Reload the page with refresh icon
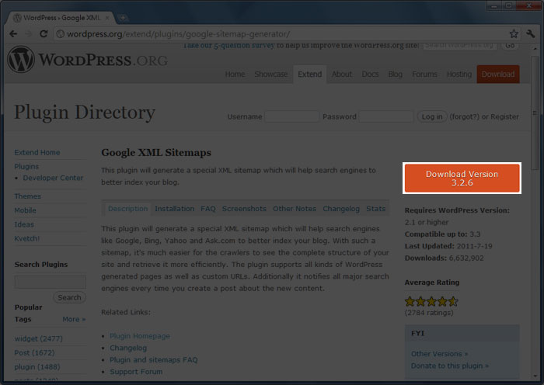This screenshot has width=544, height=385. [44, 34]
